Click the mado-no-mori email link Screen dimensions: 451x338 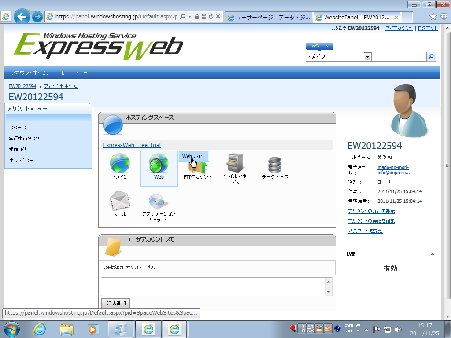click(x=393, y=170)
